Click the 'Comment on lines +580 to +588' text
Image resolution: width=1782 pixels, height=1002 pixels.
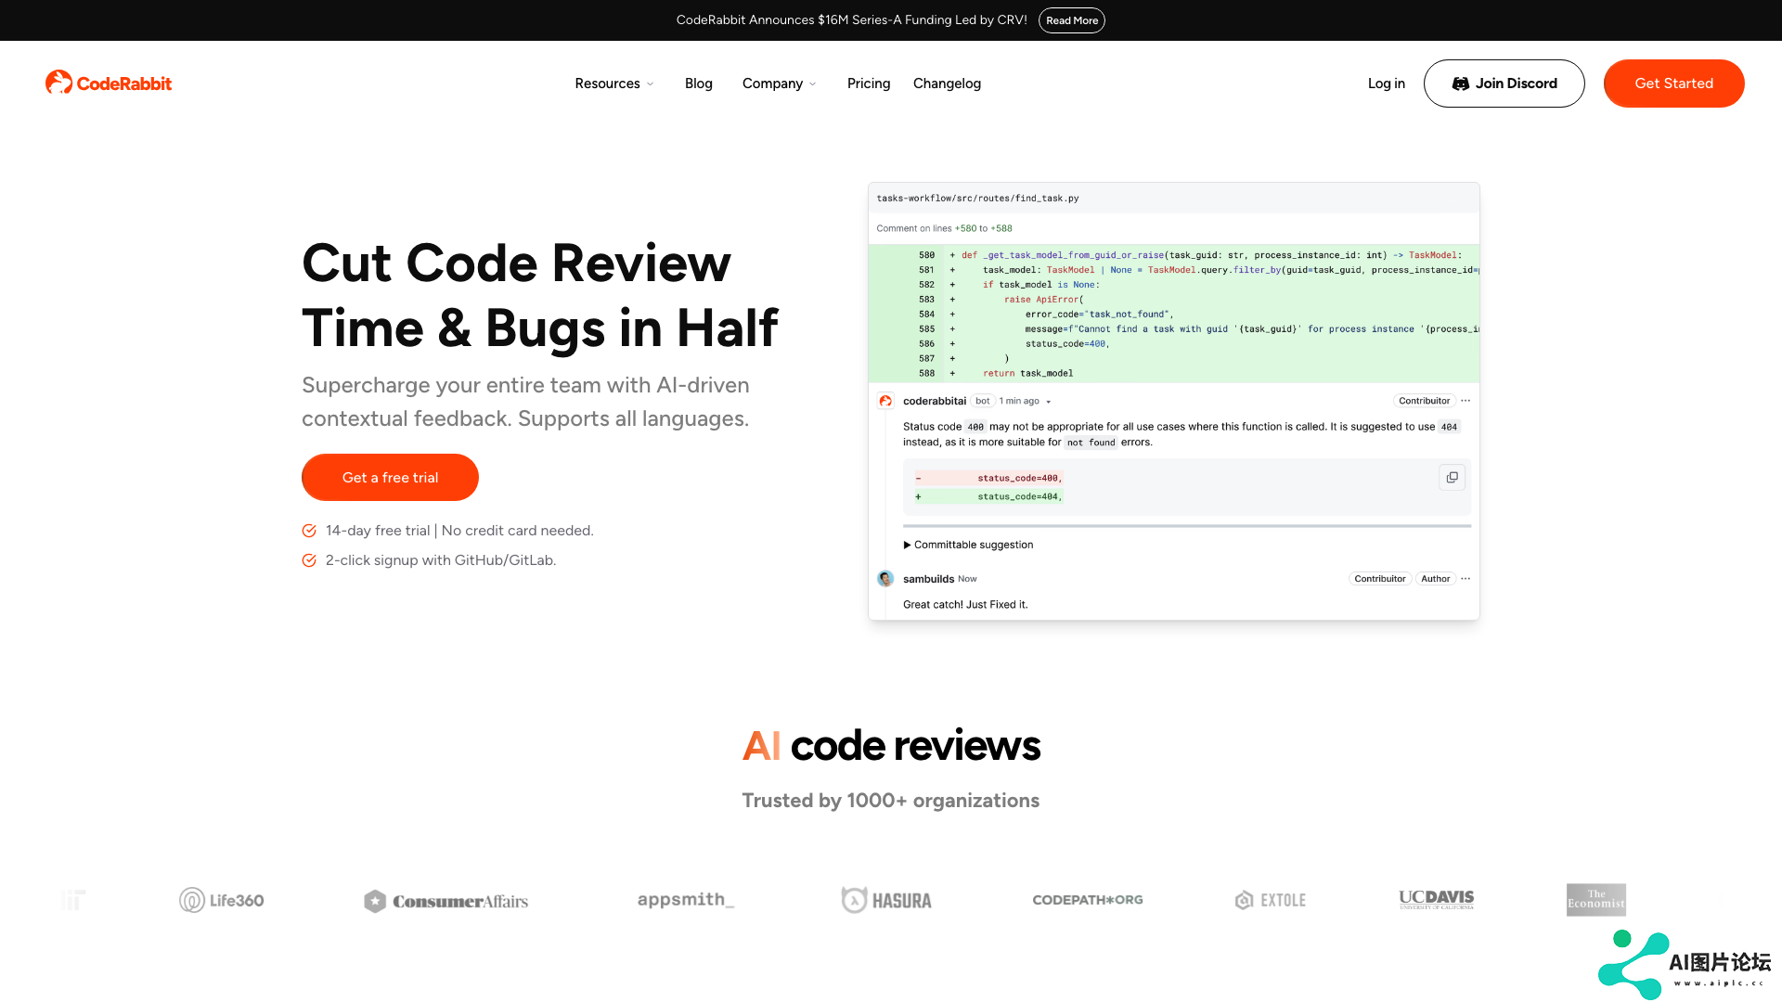944,228
